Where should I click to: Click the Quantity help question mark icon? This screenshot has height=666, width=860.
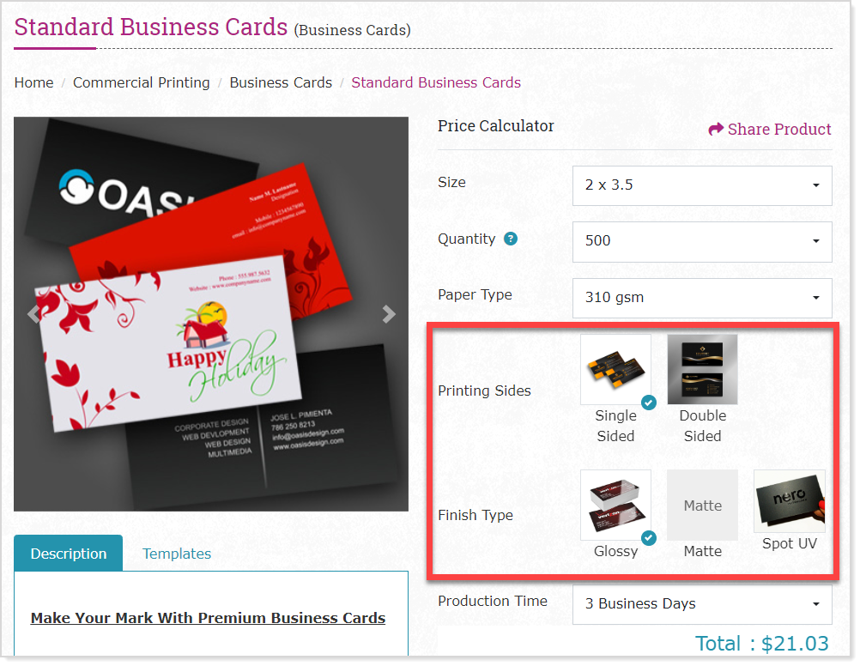coord(511,239)
